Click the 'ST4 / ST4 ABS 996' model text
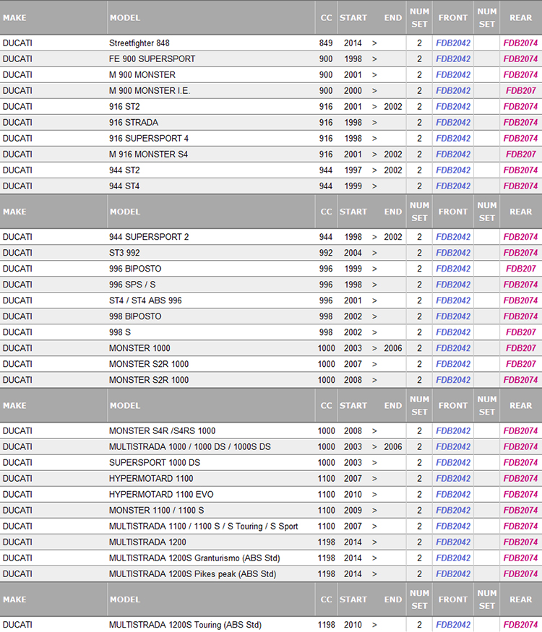542x632 pixels. click(145, 300)
